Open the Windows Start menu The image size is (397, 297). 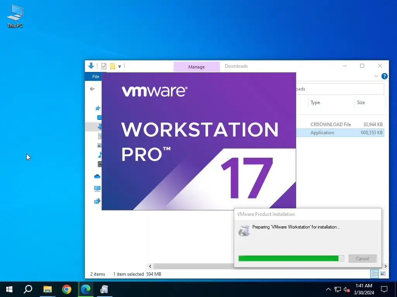[x=9, y=289]
